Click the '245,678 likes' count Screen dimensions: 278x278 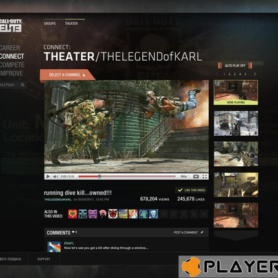[191, 199]
